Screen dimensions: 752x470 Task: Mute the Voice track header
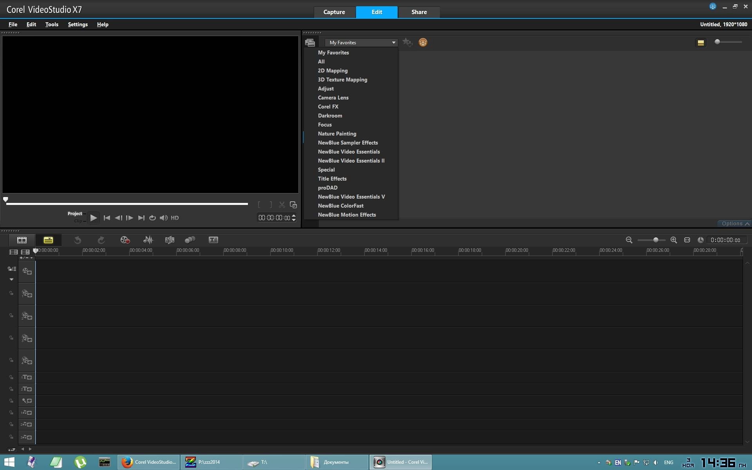(27, 401)
